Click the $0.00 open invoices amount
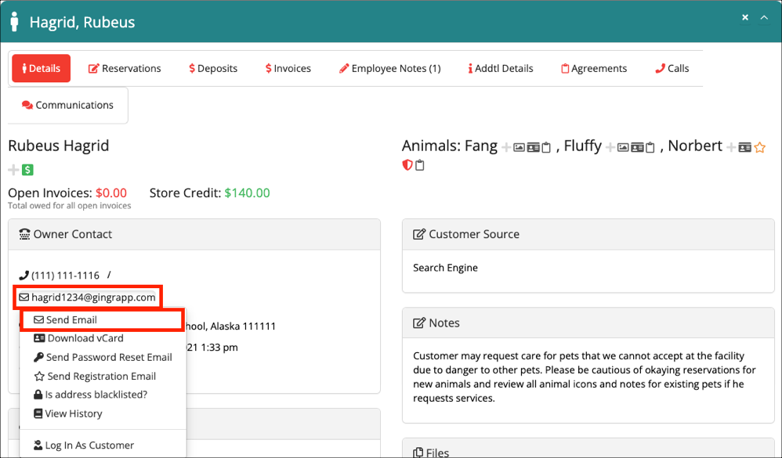782x458 pixels. 111,193
